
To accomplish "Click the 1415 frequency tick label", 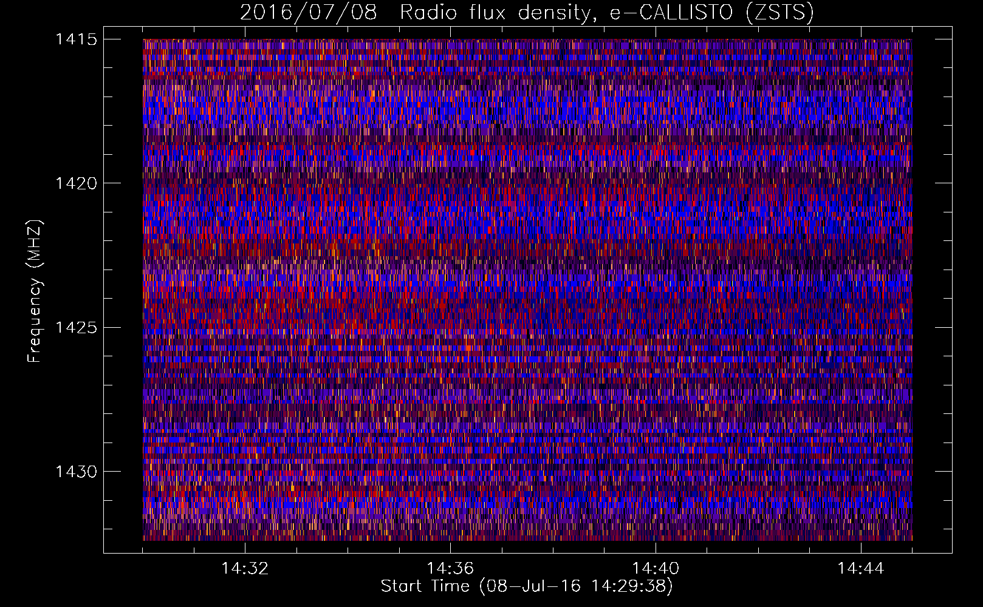I will (76, 39).
